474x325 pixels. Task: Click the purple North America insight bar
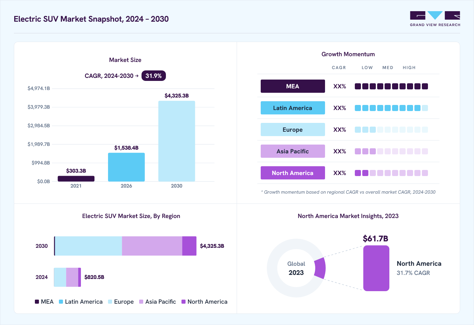click(376, 268)
